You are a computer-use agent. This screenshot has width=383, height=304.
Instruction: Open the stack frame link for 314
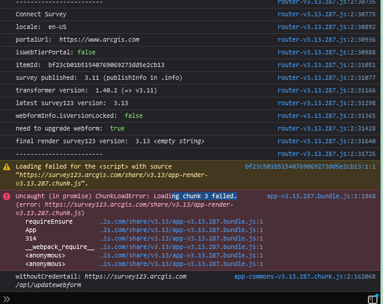click(x=182, y=239)
